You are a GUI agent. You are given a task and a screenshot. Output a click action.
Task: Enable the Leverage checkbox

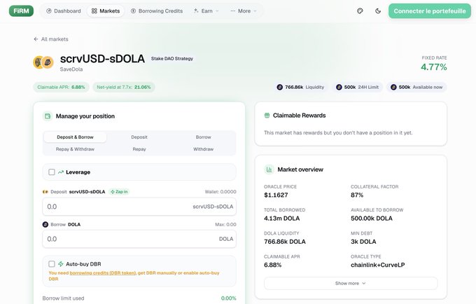click(52, 172)
